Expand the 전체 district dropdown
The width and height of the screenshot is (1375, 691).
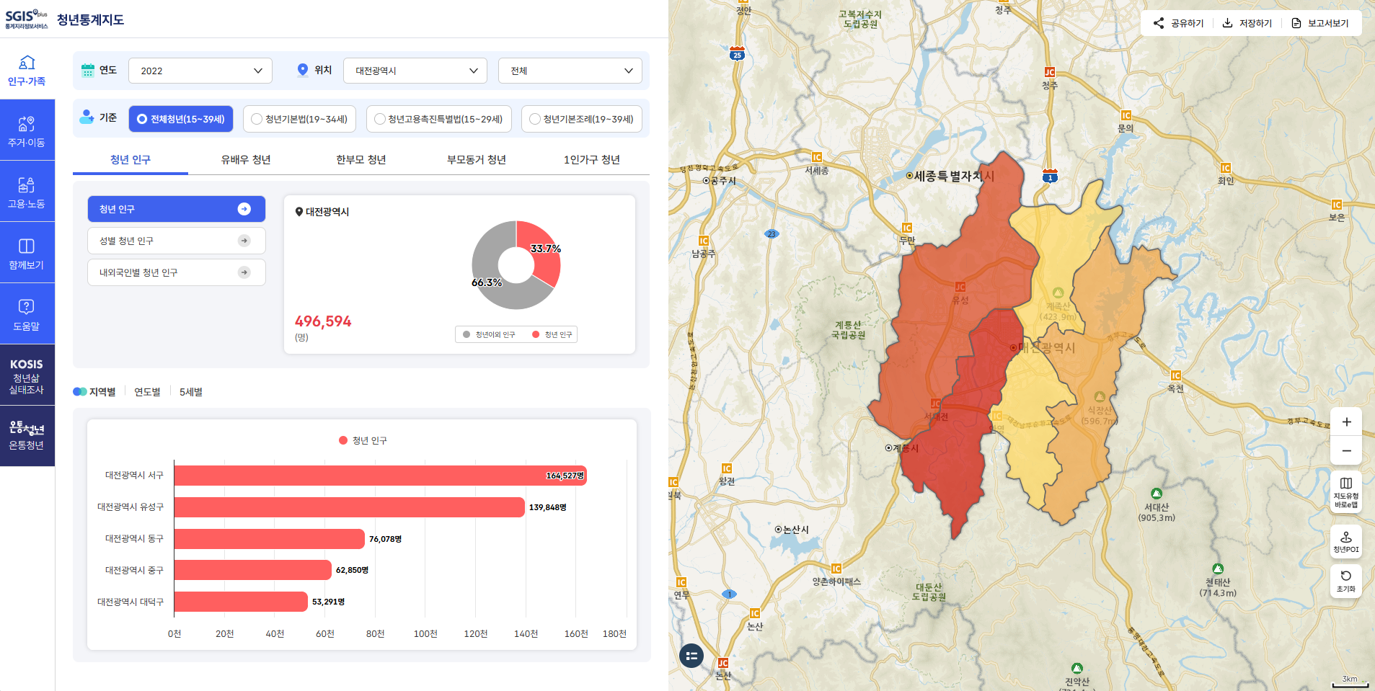[x=570, y=71]
